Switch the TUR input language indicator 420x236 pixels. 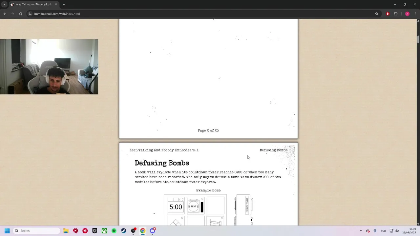[383, 231]
